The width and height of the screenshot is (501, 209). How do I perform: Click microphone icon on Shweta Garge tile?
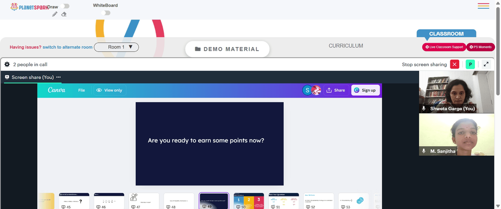click(x=424, y=108)
